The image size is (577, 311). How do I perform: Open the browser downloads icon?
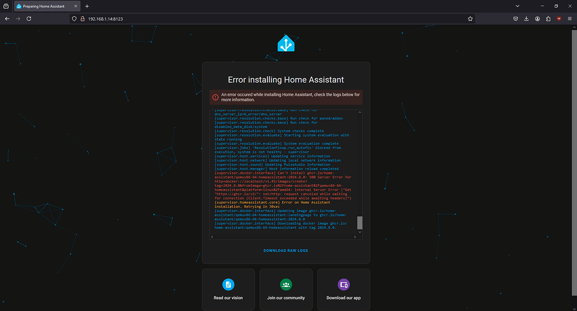(526, 19)
